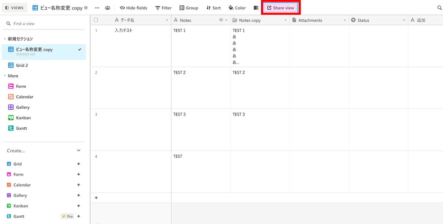Open the view options ellipsis menu

[x=97, y=8]
